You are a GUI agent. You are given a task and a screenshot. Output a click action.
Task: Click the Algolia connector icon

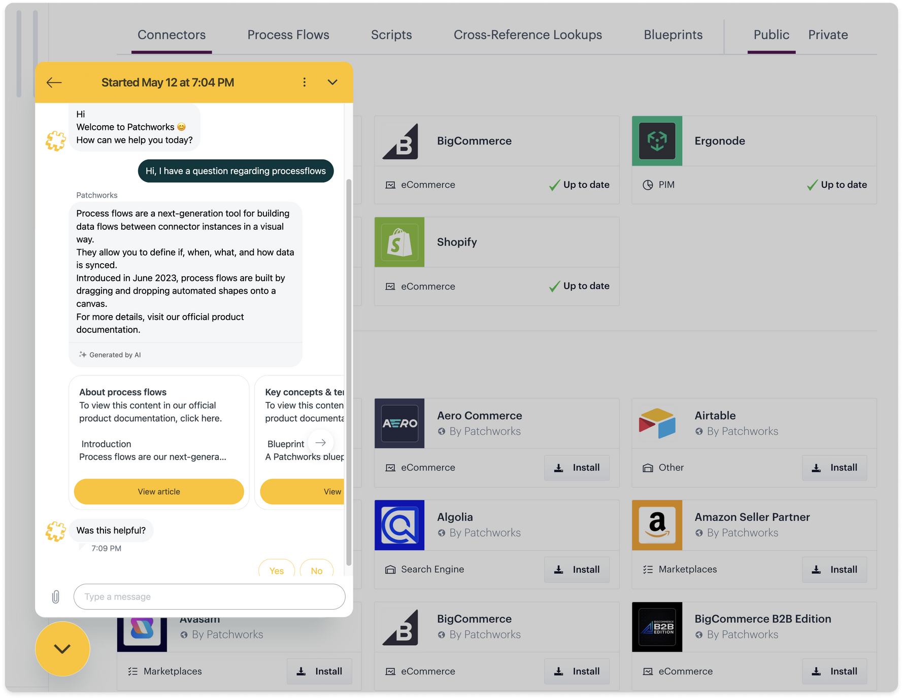tap(399, 525)
